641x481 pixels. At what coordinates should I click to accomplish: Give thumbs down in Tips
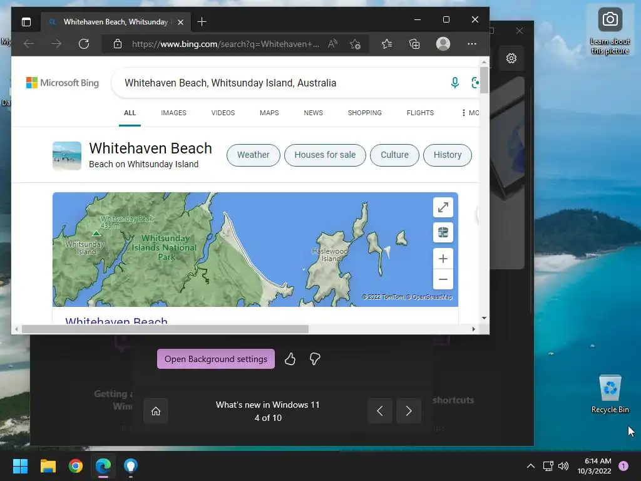pyautogui.click(x=315, y=359)
